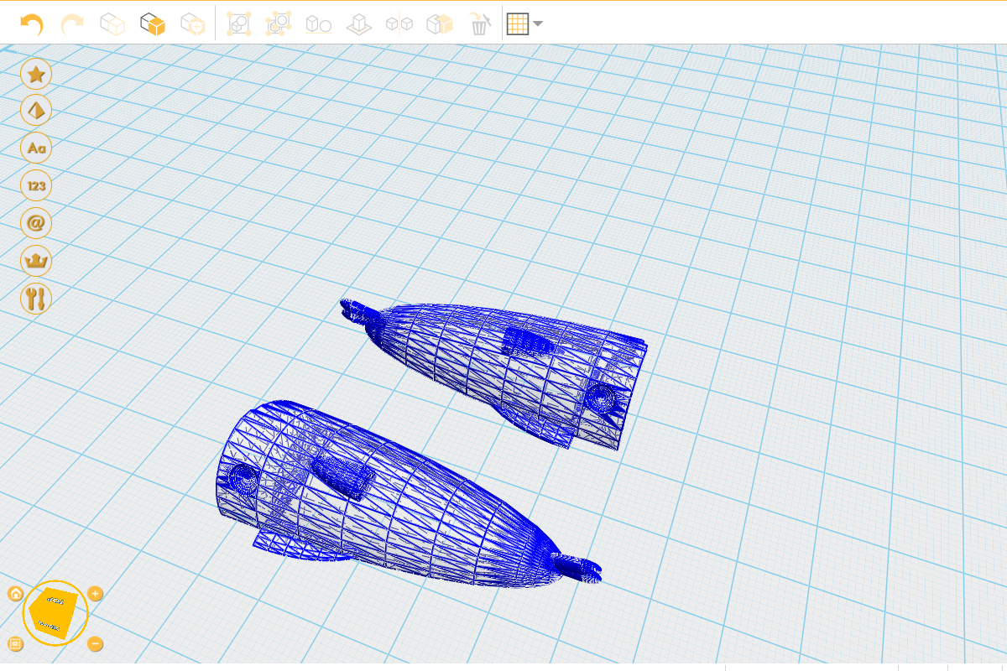The image size is (1007, 671).
Task: Open the pyramid geometric shapes panel
Action: point(36,111)
